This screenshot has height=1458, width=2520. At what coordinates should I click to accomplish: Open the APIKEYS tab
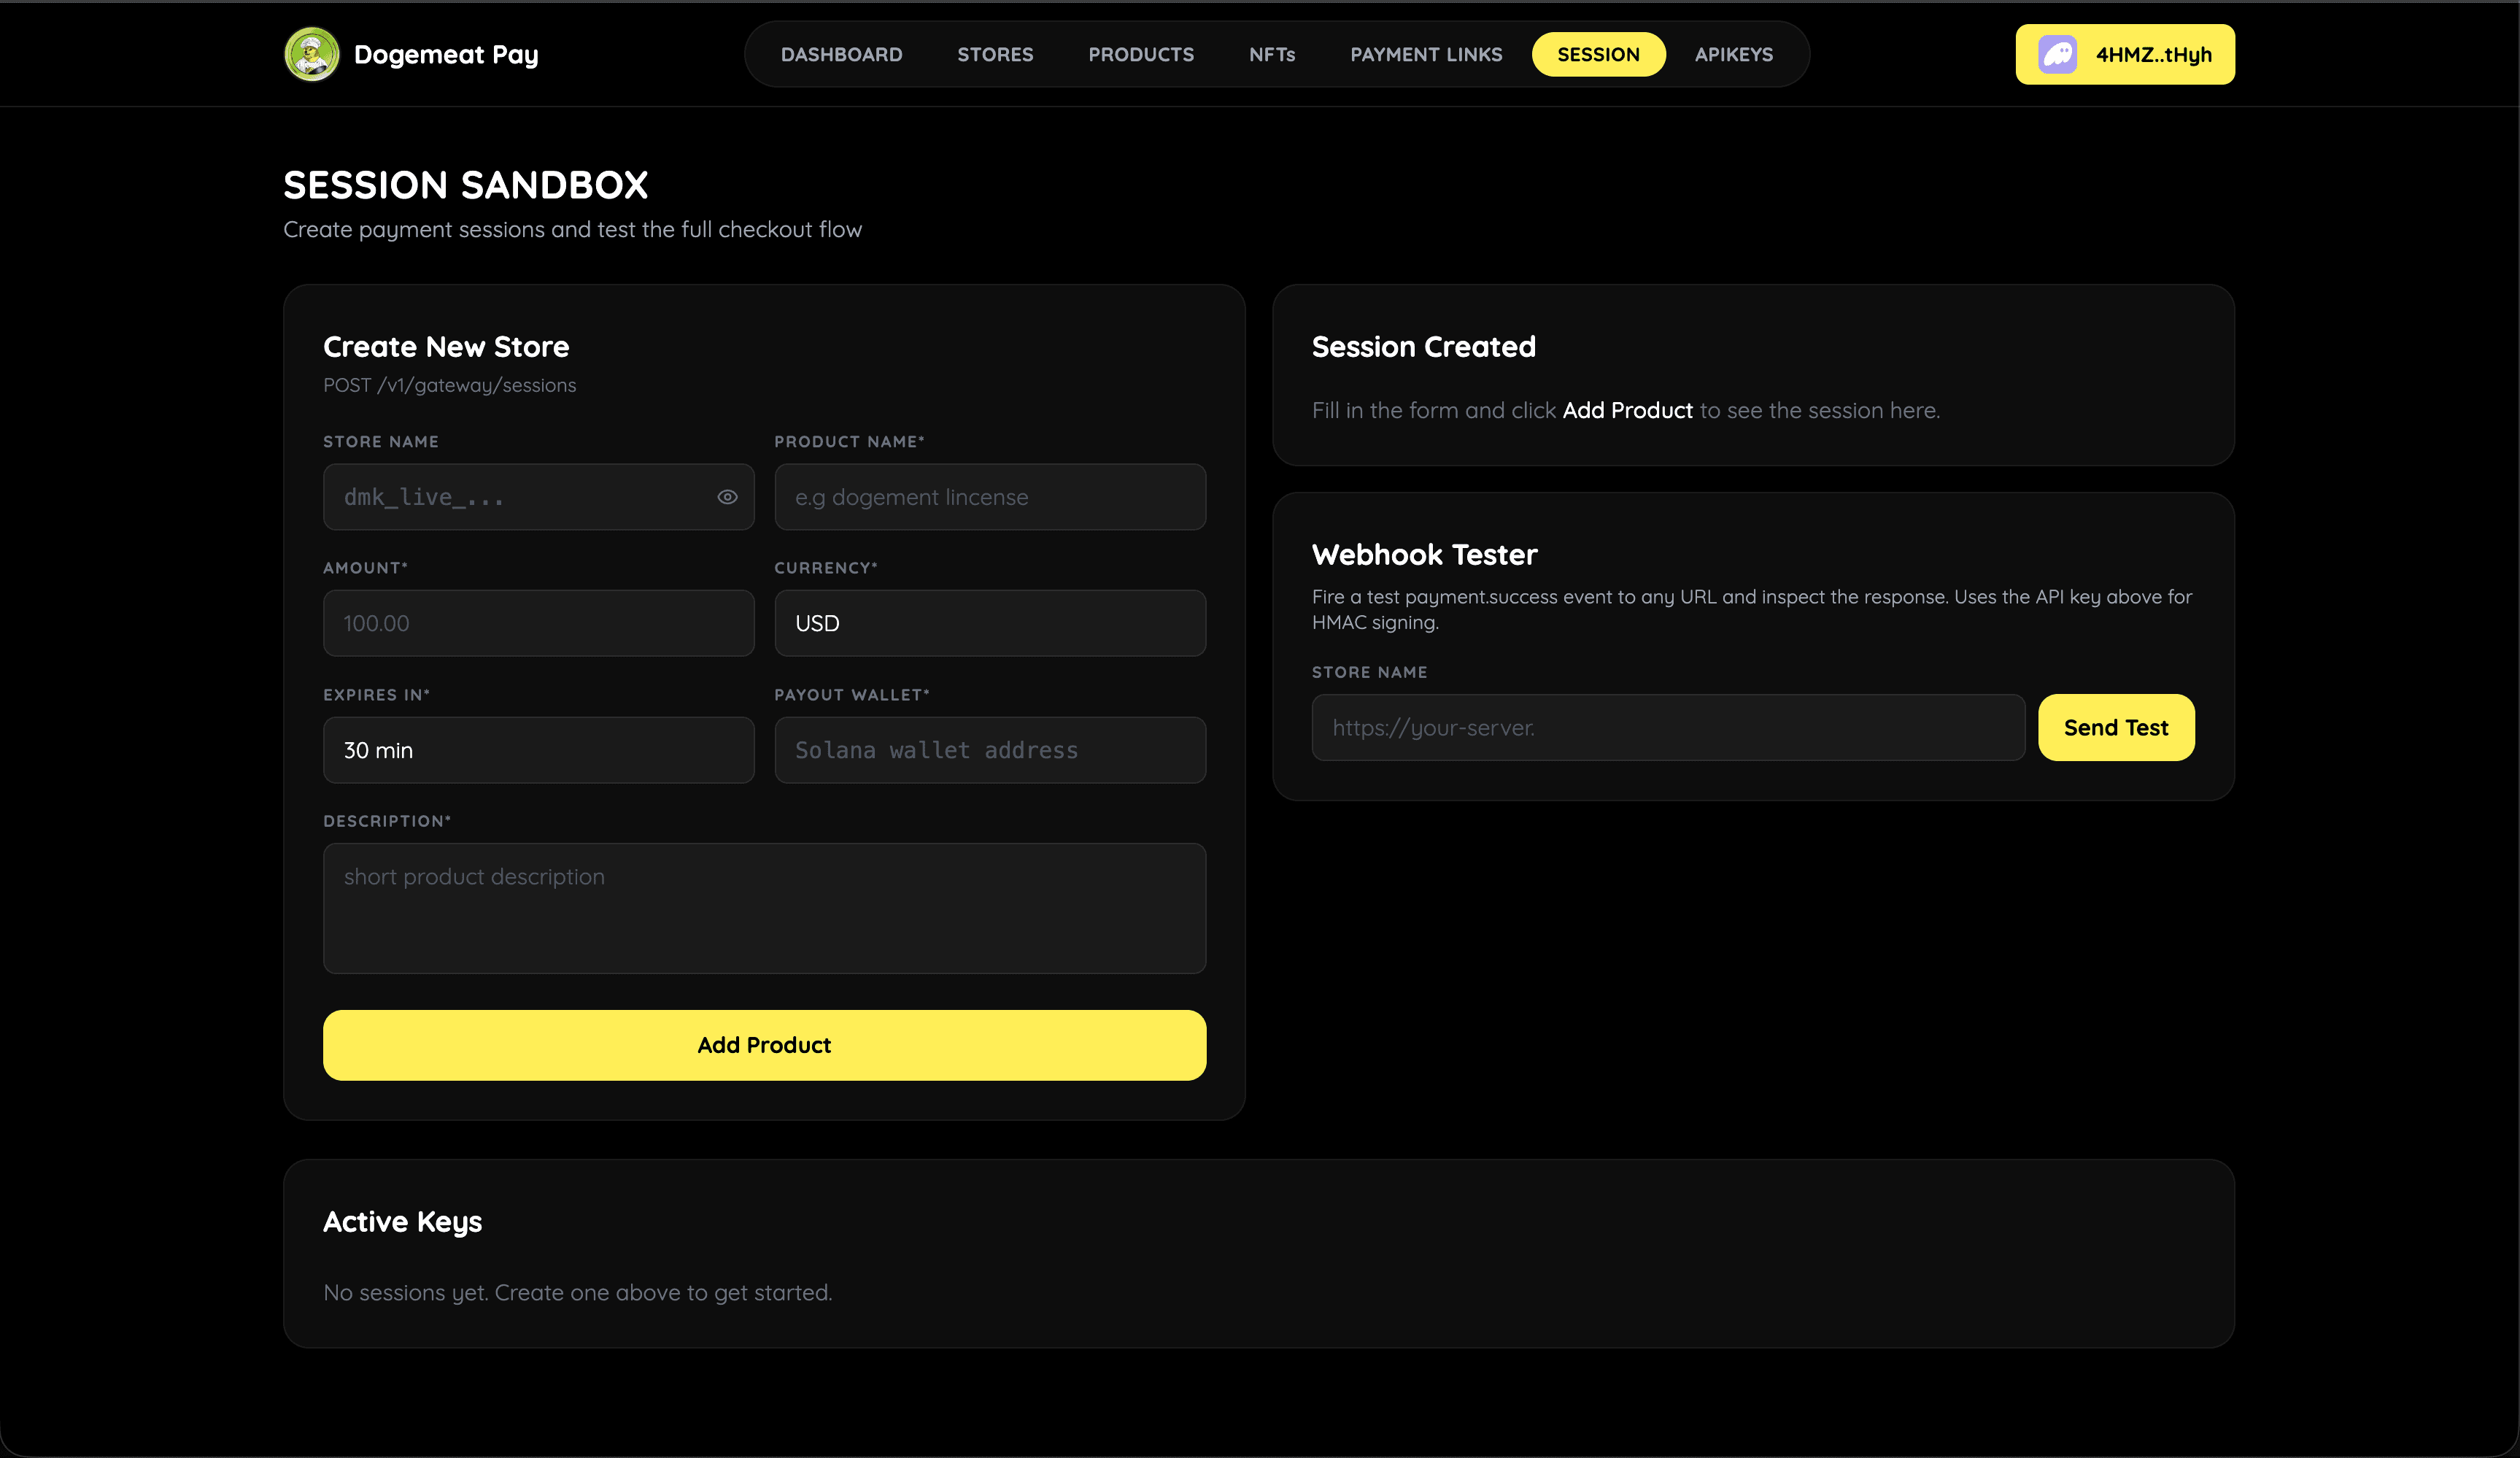(x=1733, y=54)
